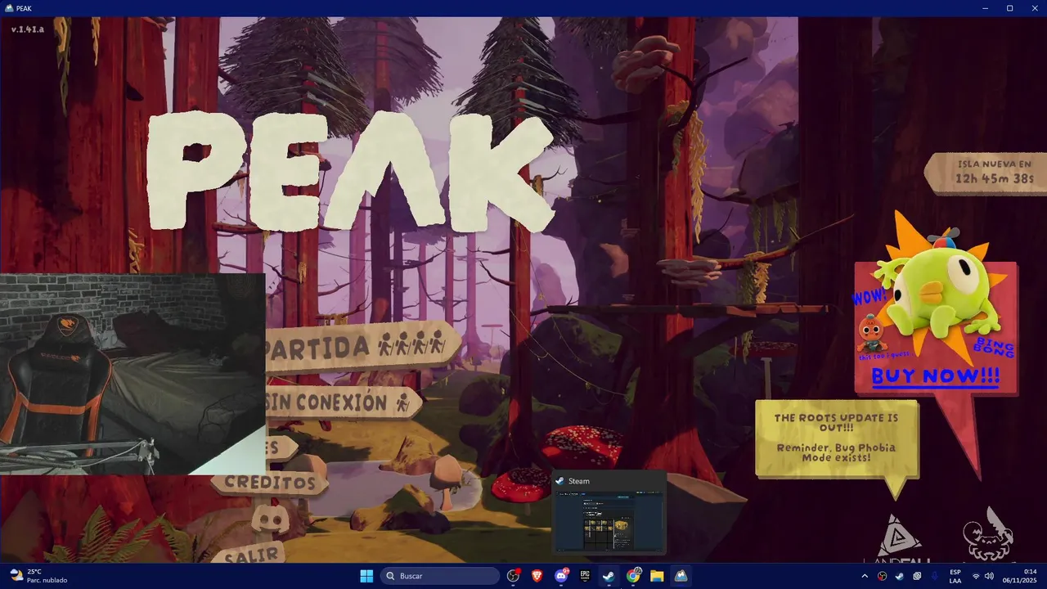Open Discord from the taskbar

pos(561,576)
